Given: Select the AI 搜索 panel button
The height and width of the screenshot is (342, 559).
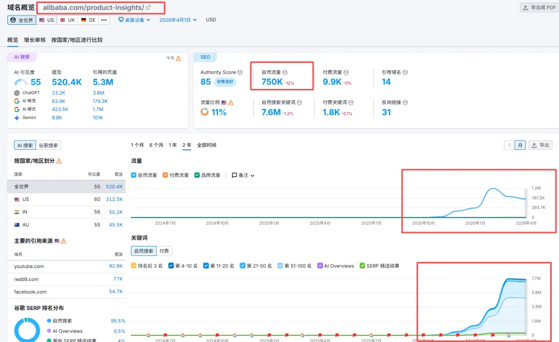Looking at the screenshot, I should tap(25, 145).
